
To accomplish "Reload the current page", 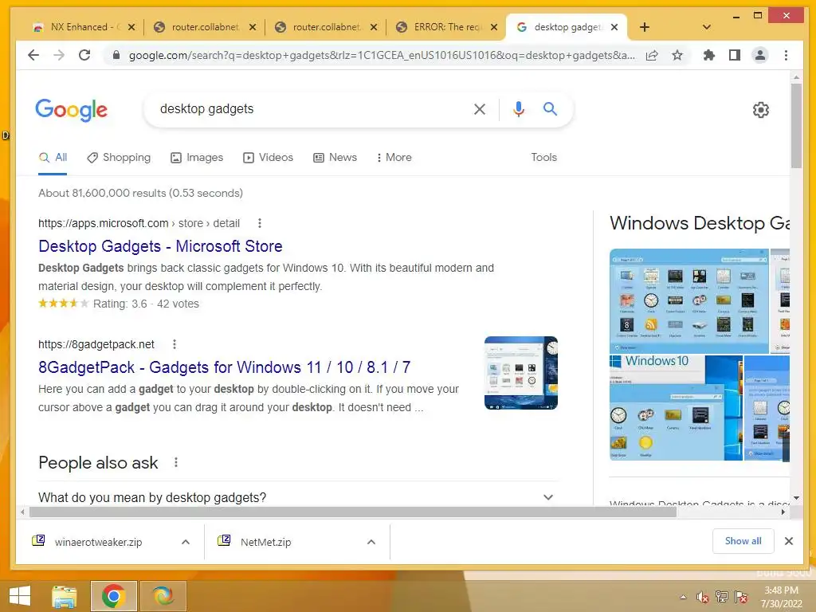I will coord(84,55).
